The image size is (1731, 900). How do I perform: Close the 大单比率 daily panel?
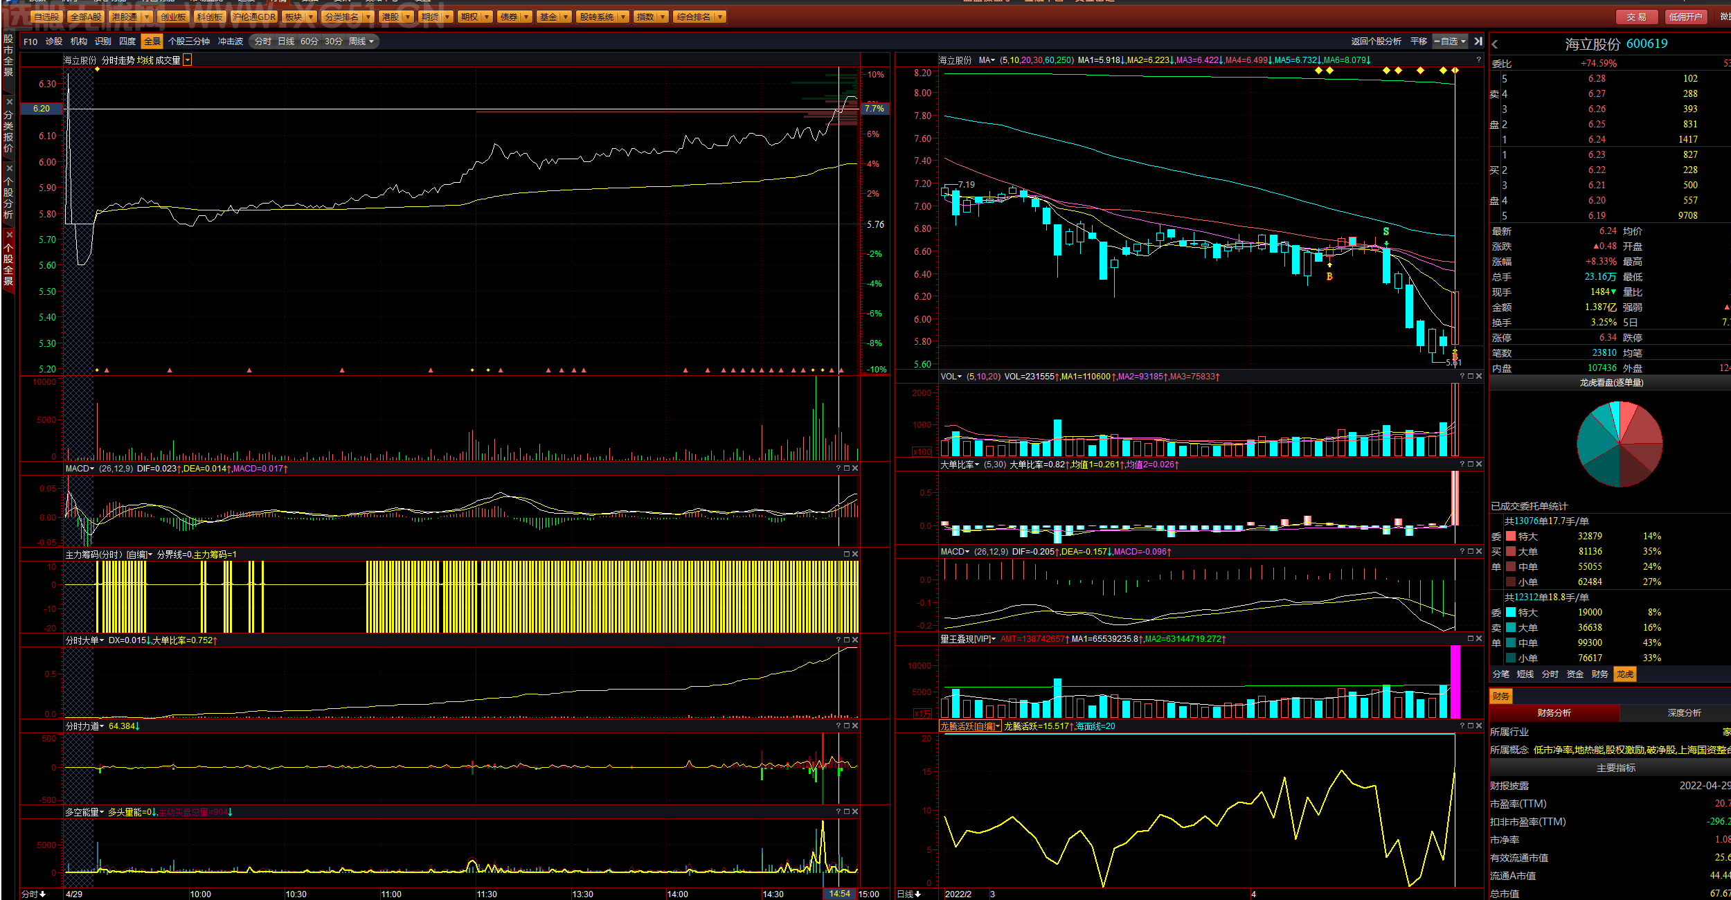1479,465
